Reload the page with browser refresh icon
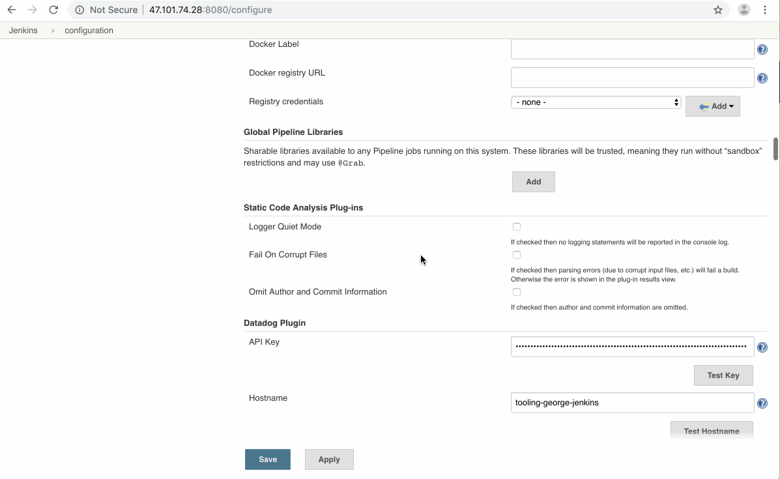780x479 pixels. (x=53, y=10)
